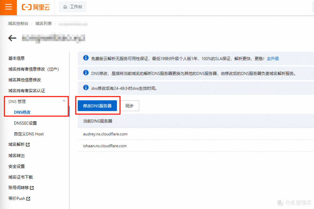
Task: Go to 域名列表 in the breadcrumb
Action: pyautogui.click(x=43, y=24)
